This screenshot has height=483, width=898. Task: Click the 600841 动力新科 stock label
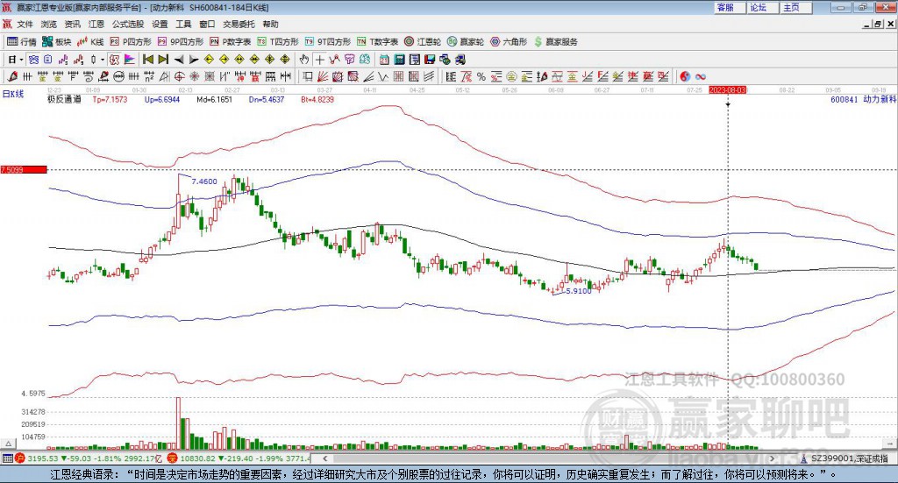click(x=863, y=100)
